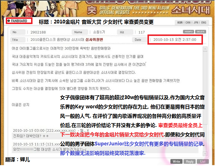Click the Reply button

click(x=190, y=161)
